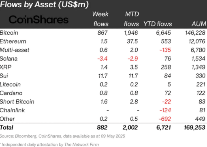Click the AUM column header
This screenshot has height=147, width=207.
coord(199,24)
